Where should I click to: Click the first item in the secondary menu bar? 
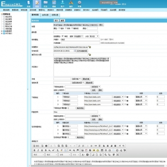pos(6,10)
